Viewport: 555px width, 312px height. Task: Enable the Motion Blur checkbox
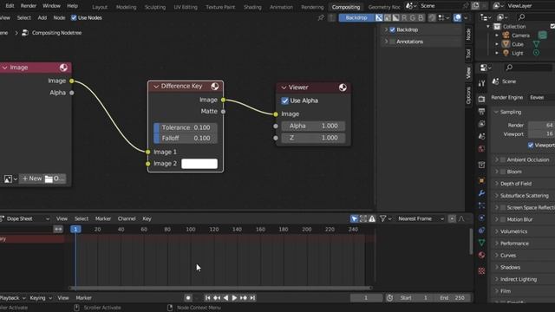tap(503, 219)
